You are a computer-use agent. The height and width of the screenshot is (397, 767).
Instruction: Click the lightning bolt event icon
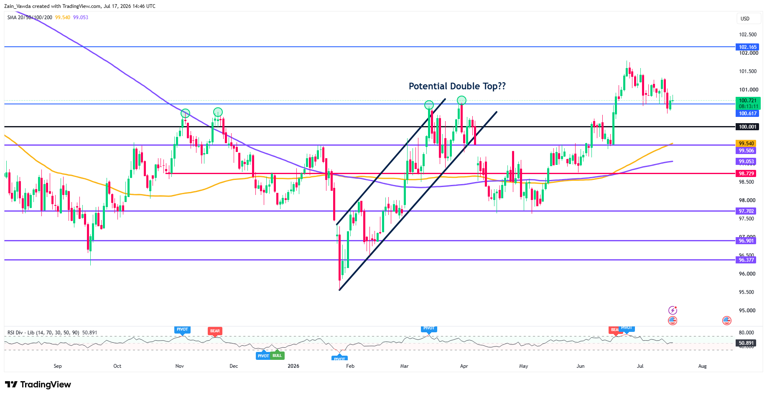(x=673, y=310)
